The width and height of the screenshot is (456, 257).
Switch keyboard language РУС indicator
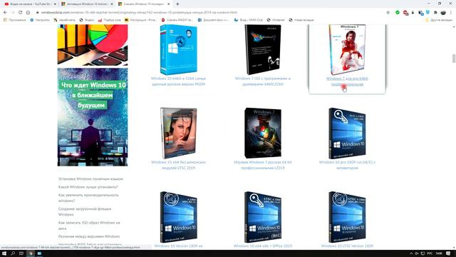tap(430, 253)
